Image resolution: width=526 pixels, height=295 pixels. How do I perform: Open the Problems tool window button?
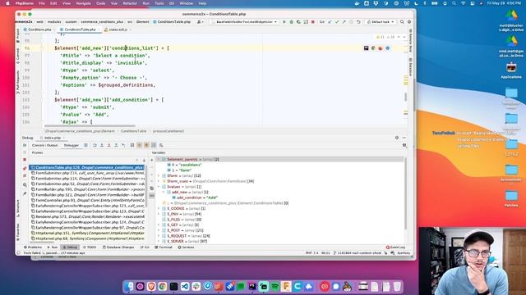point(33,247)
